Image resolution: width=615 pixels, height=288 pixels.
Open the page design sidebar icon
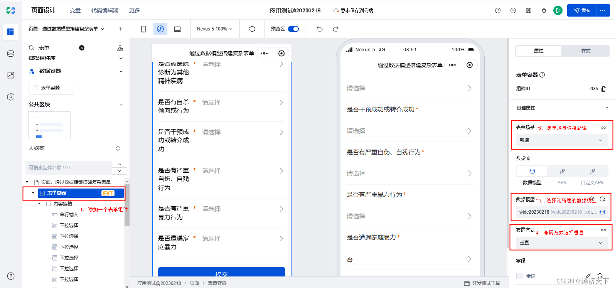point(11,32)
